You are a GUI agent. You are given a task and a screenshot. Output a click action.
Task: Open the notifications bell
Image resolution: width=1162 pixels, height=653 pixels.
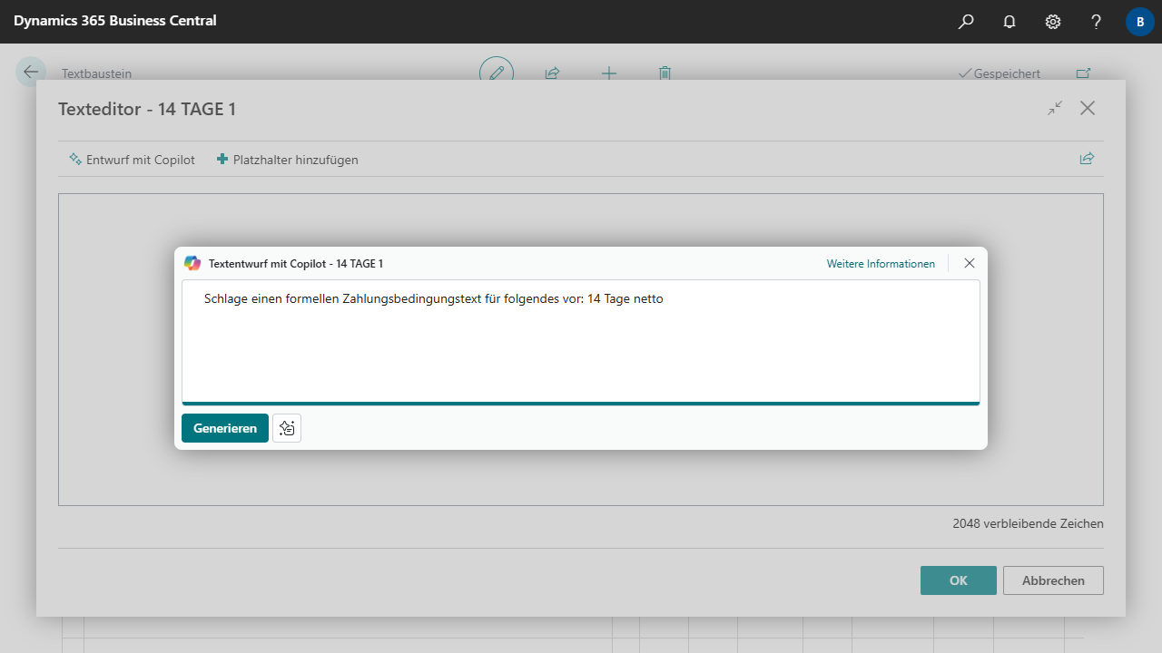[1009, 21]
